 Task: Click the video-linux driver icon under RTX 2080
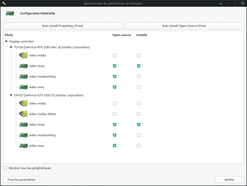tap(23, 66)
